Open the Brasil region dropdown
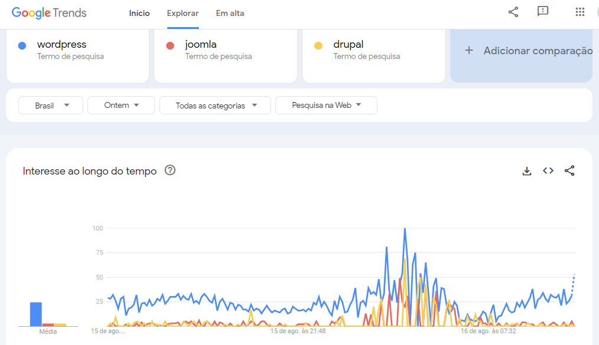The width and height of the screenshot is (599, 345). 50,105
